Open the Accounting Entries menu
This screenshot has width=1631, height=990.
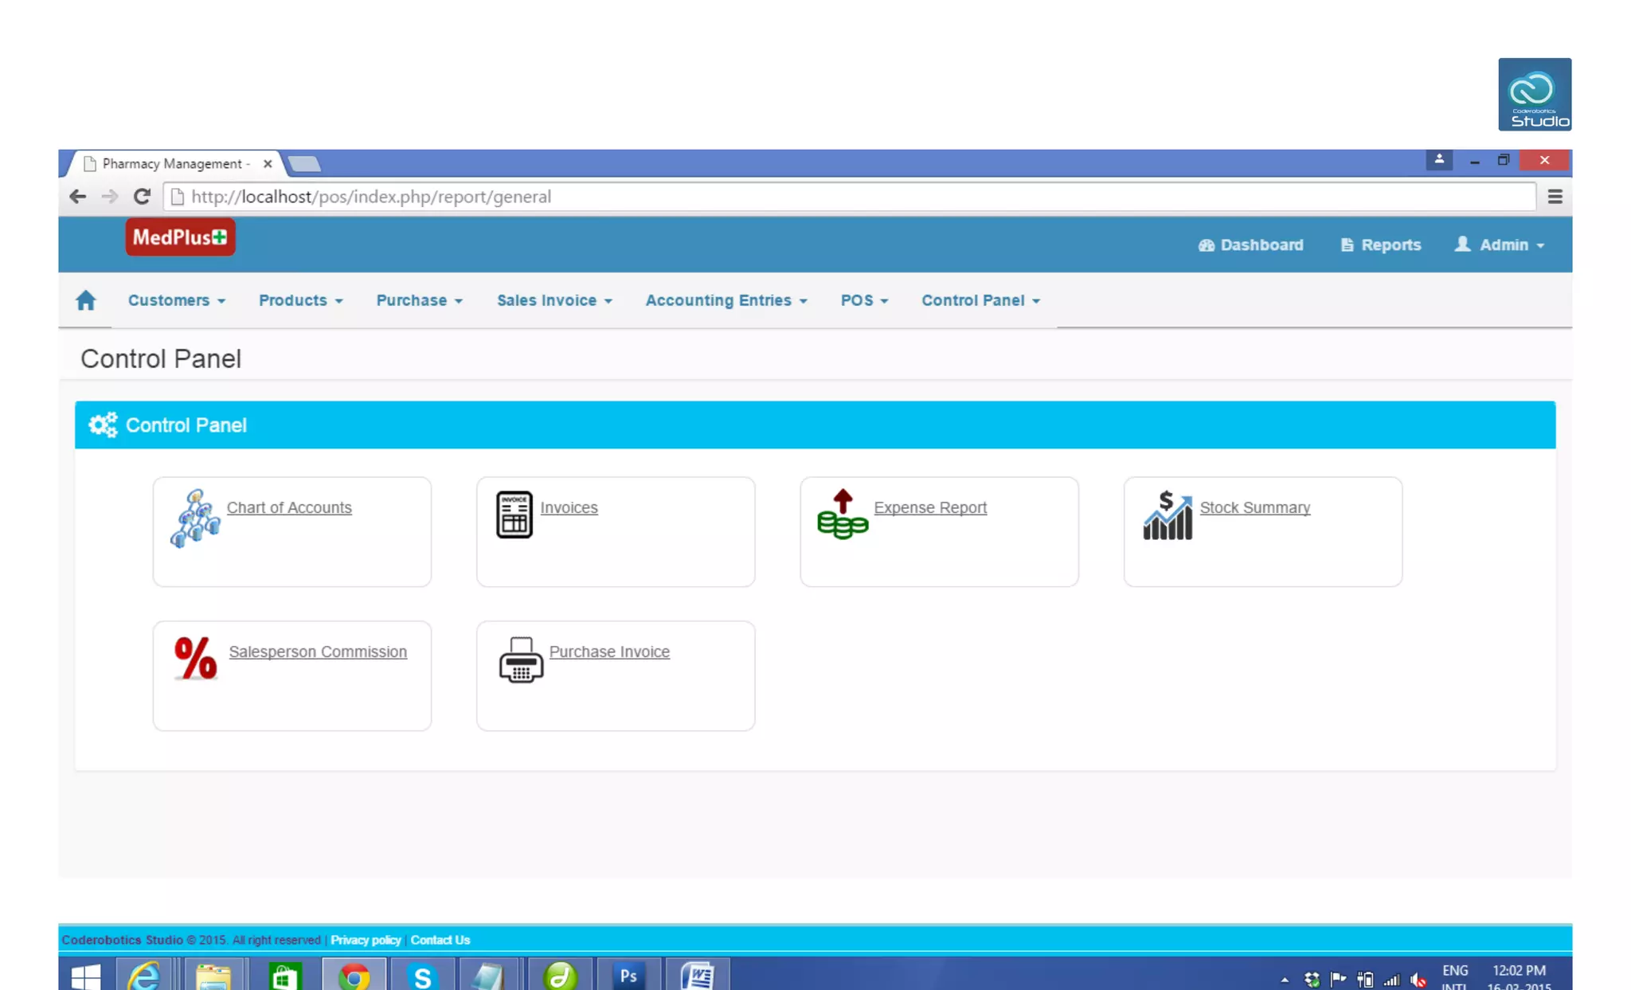[x=726, y=300]
